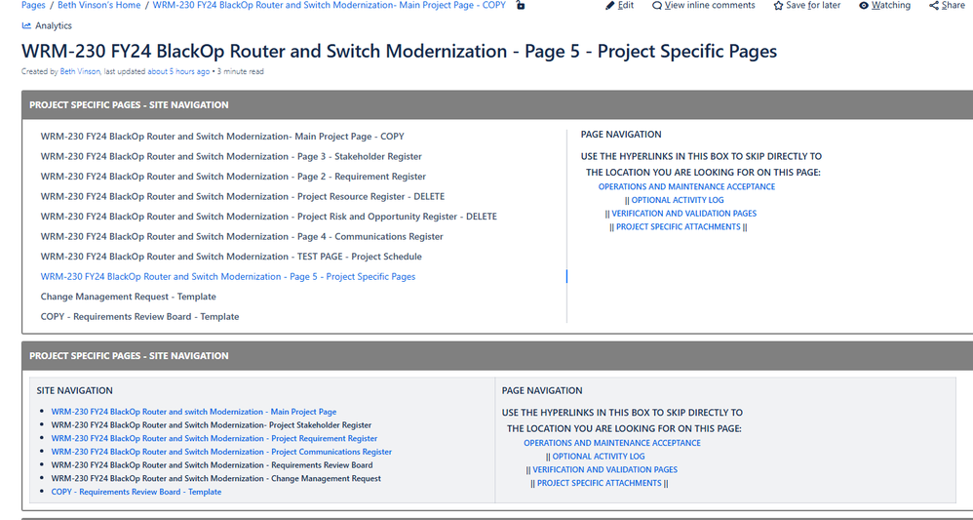Open Page 3 - Stakeholder Register tree item
Screen dimensions: 973x520
[x=231, y=156]
